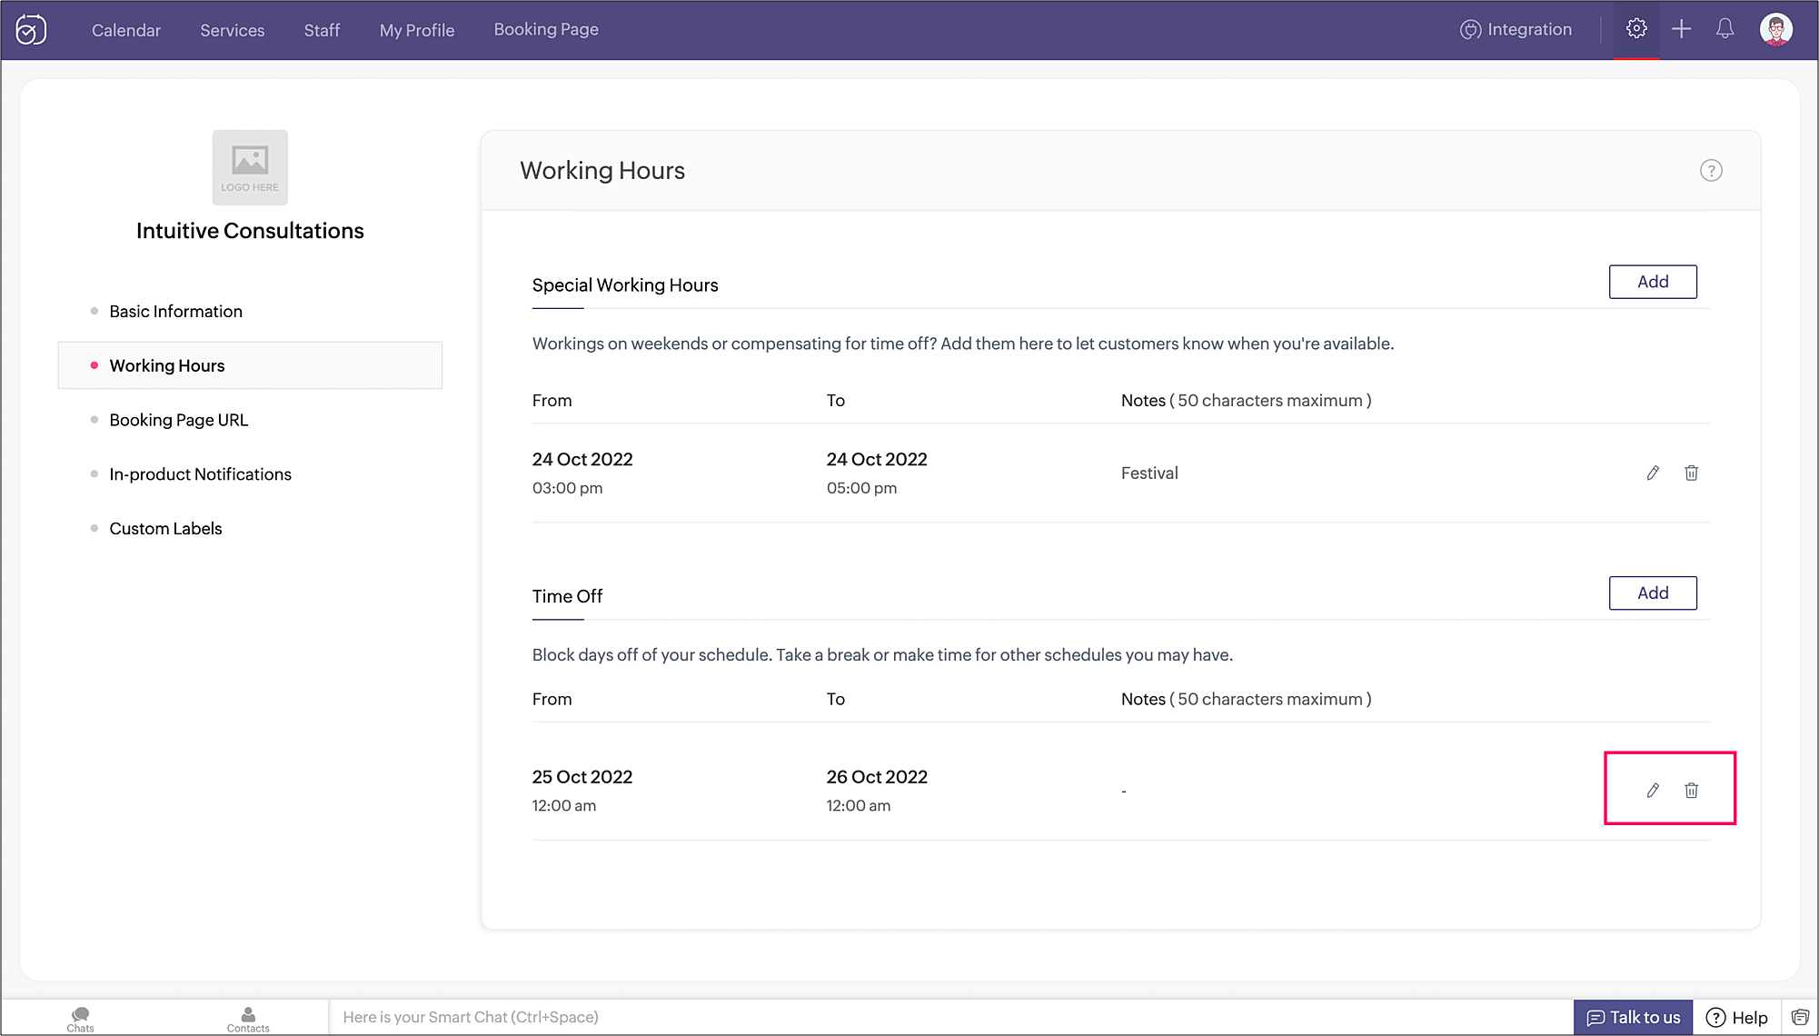Image resolution: width=1819 pixels, height=1036 pixels.
Task: Delete the Festival special working hours entry
Action: [1691, 473]
